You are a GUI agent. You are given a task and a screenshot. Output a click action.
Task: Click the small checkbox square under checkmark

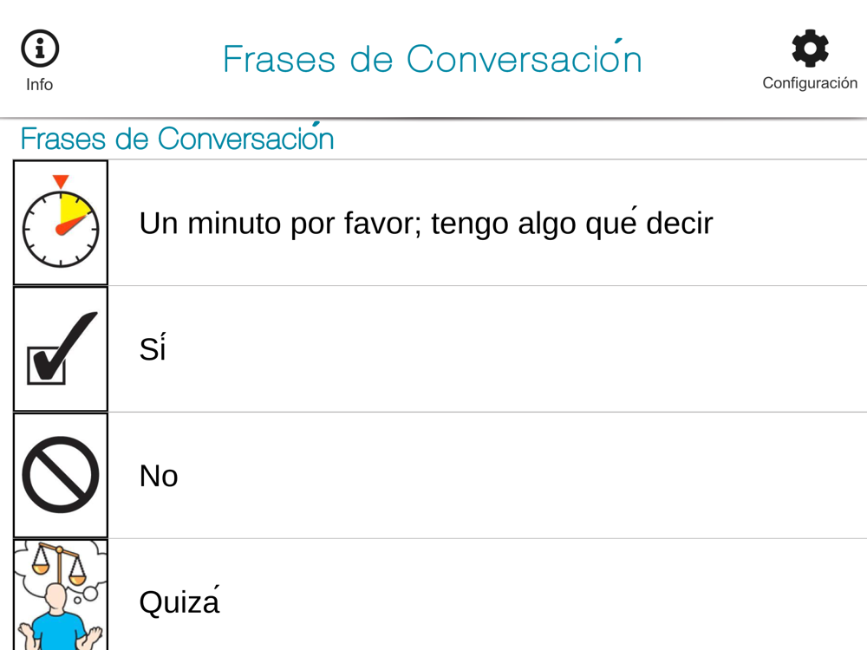45,364
